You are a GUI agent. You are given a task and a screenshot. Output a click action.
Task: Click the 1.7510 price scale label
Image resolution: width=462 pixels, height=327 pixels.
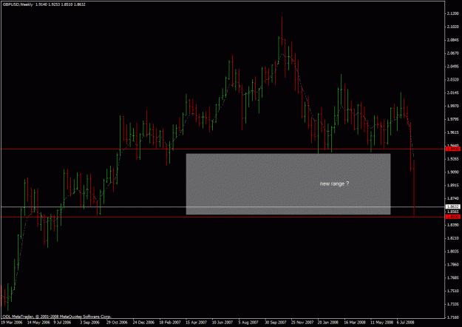pos(453,291)
